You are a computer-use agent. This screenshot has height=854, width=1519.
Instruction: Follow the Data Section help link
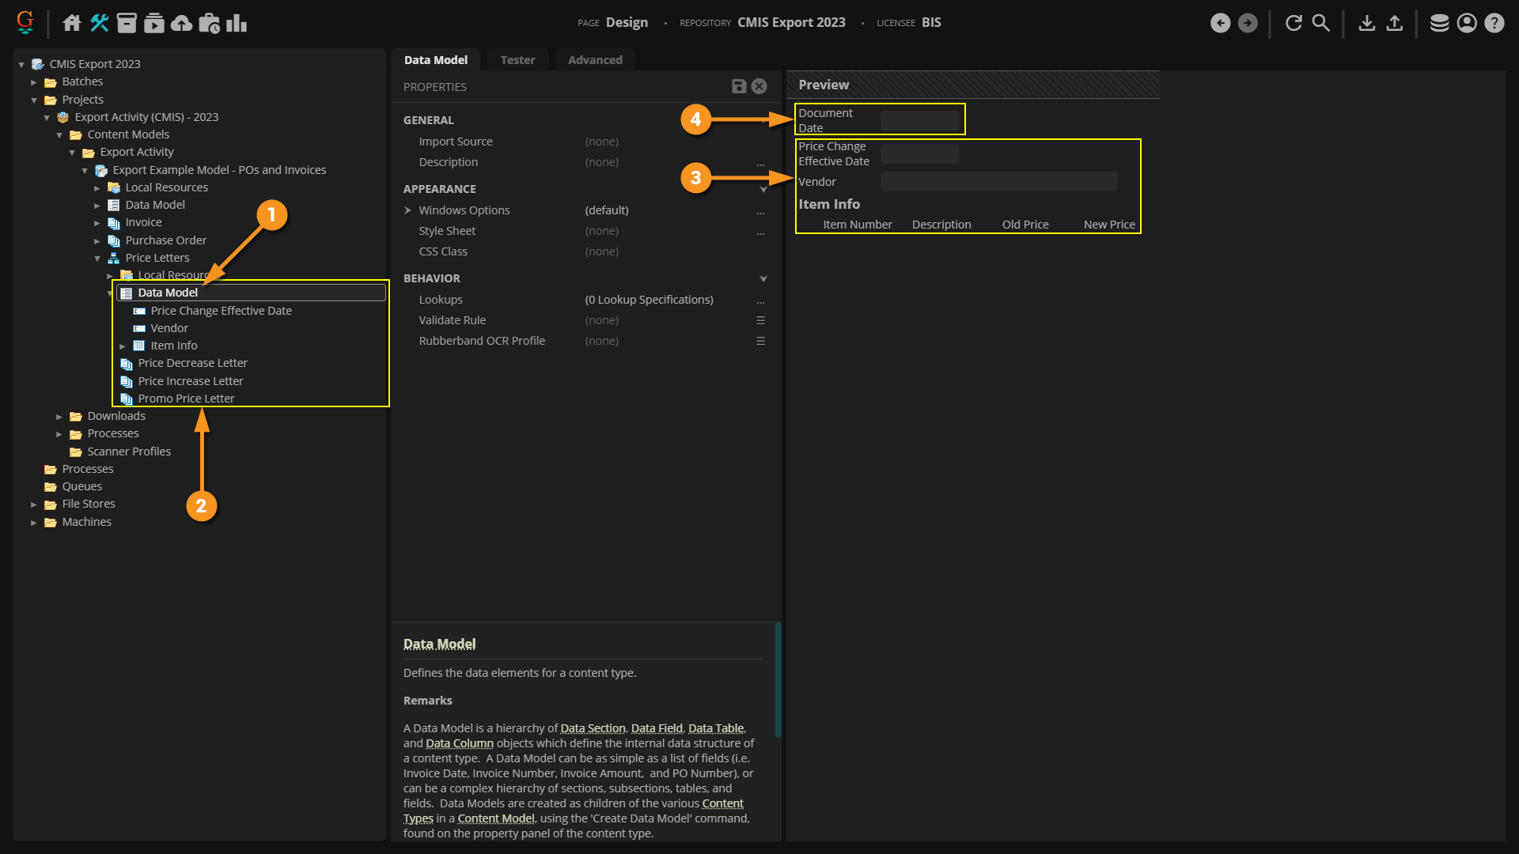click(x=593, y=728)
